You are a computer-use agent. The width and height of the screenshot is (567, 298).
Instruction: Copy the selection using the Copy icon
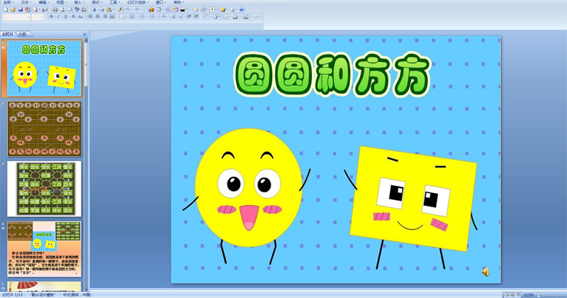click(x=101, y=10)
